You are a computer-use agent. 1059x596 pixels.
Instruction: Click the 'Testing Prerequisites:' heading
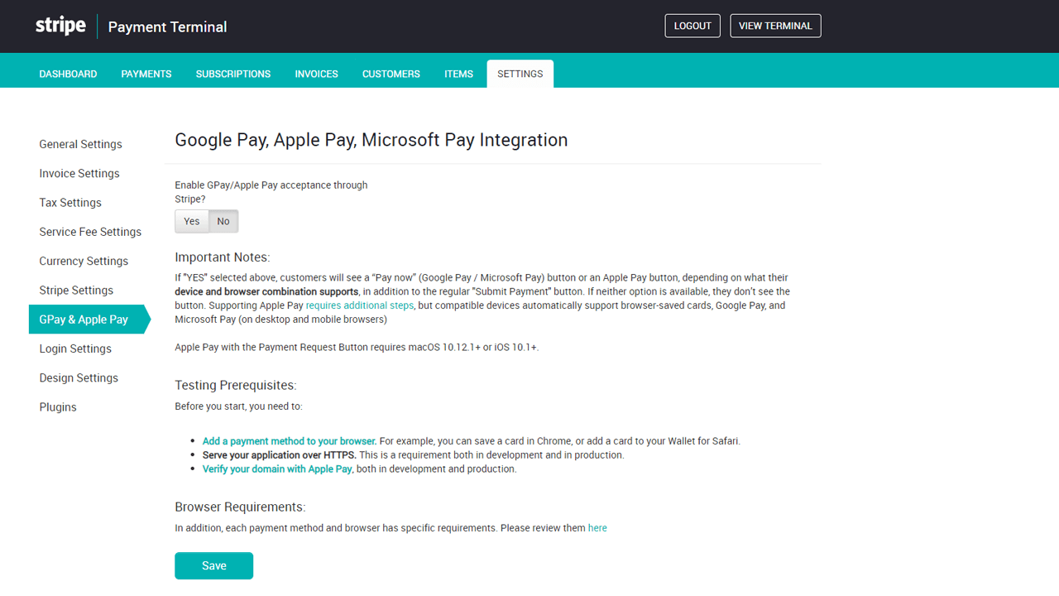click(x=236, y=385)
